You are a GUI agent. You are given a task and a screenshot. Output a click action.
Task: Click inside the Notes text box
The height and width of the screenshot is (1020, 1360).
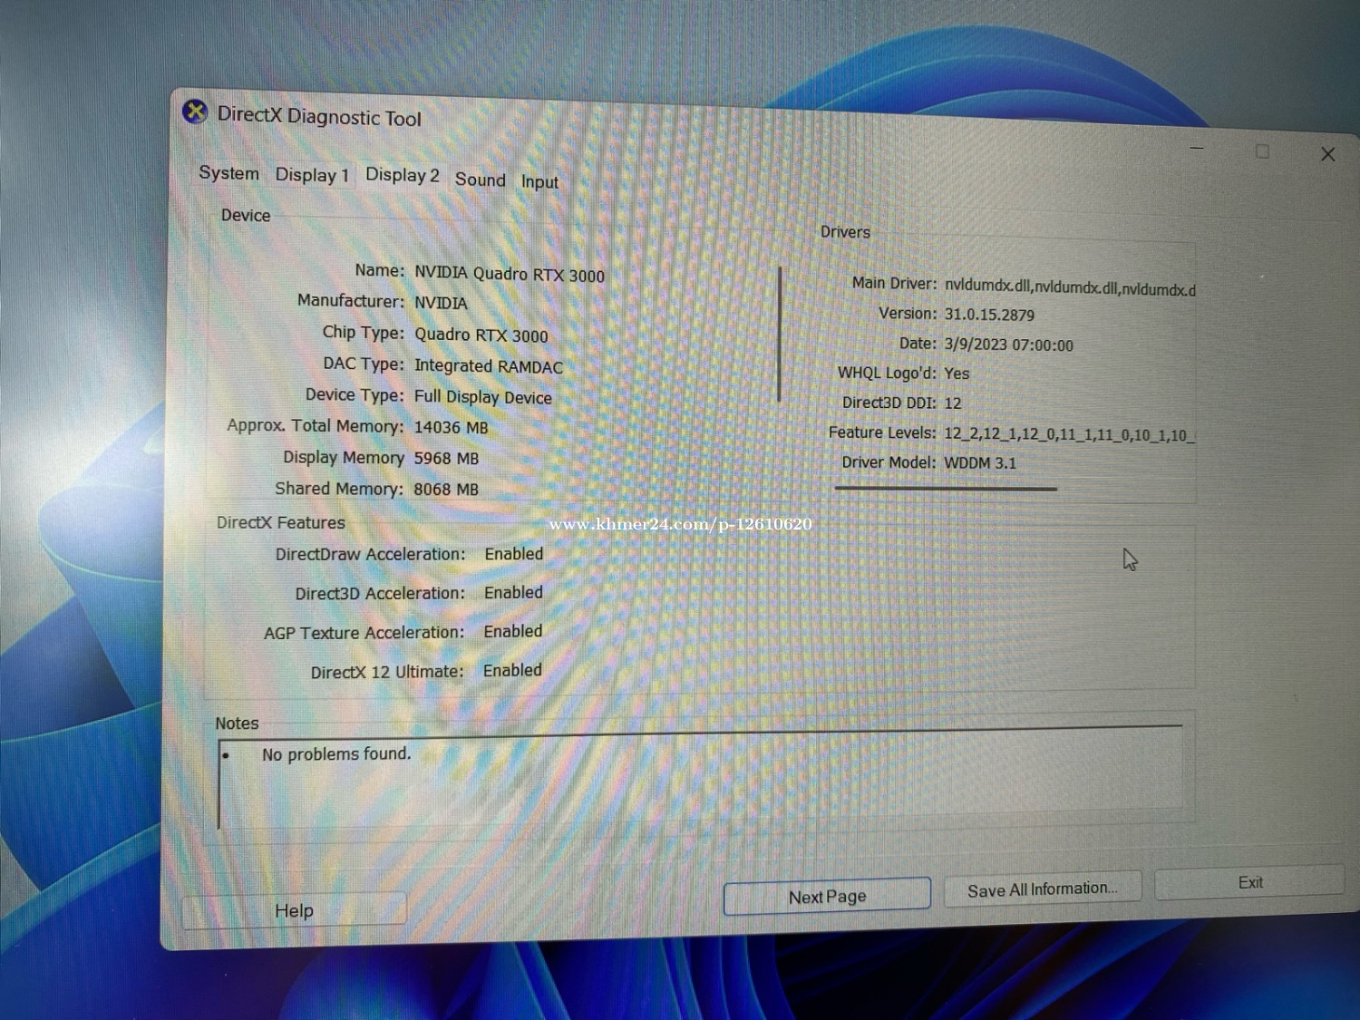[700, 778]
